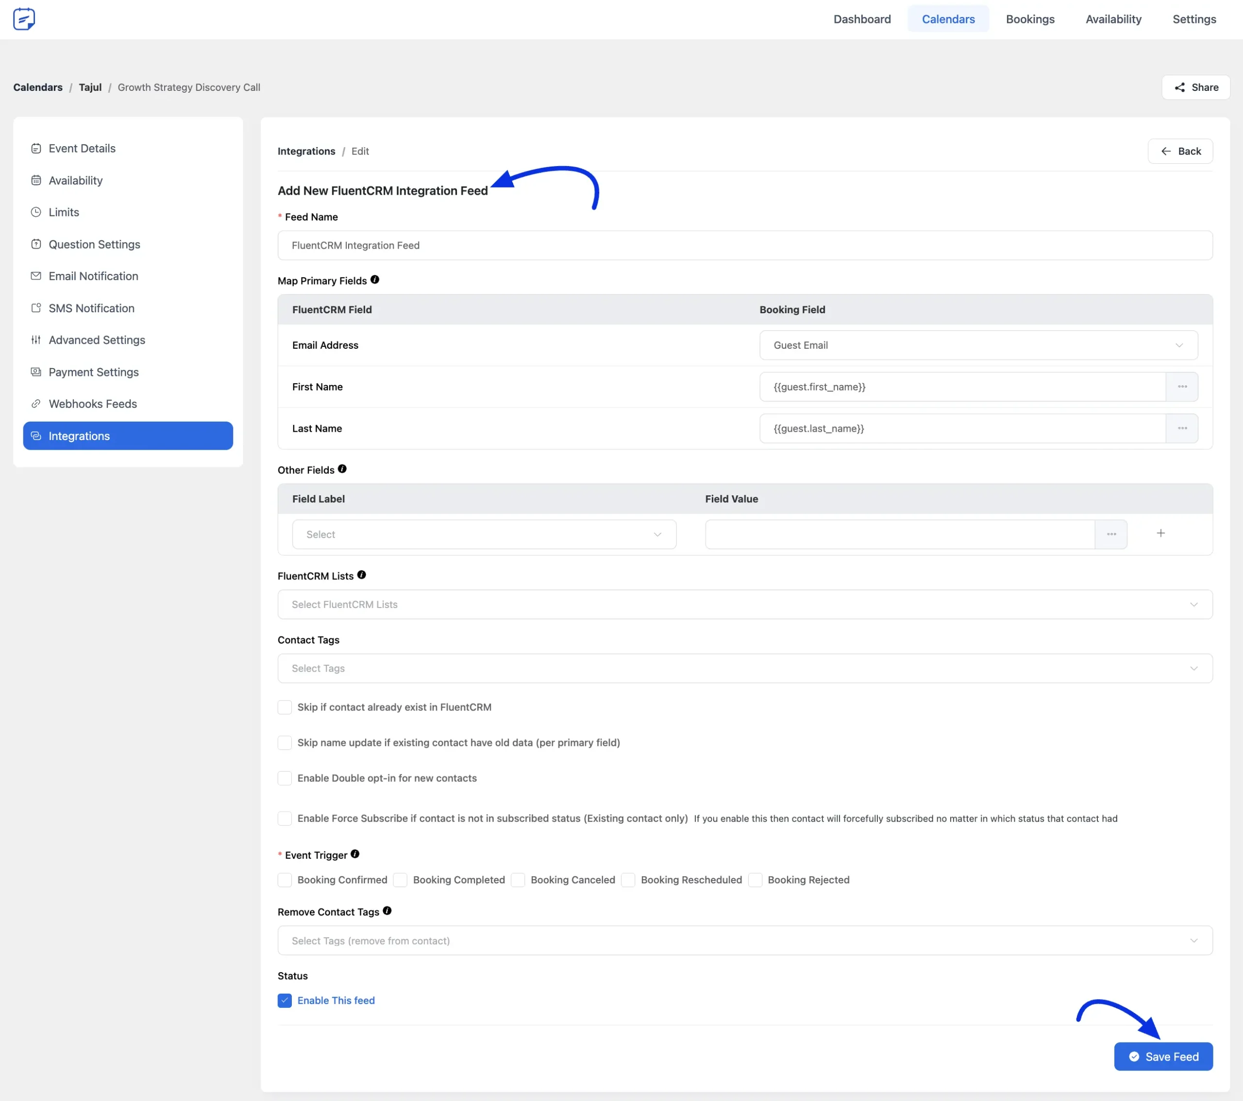1243x1101 pixels.
Task: Click the FluentBooking logo icon
Action: point(24,19)
